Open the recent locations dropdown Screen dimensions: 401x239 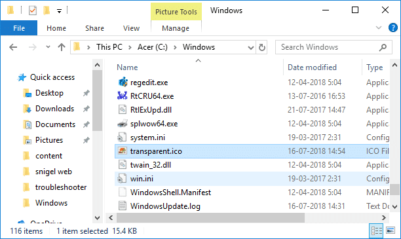coord(48,47)
